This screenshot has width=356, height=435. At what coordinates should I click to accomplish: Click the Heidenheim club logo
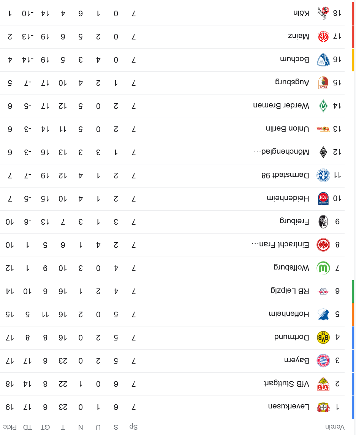coord(323,199)
